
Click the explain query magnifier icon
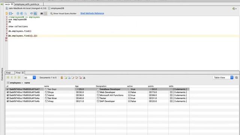point(25,13)
